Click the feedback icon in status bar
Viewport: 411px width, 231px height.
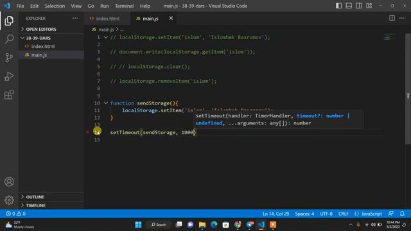pos(390,214)
